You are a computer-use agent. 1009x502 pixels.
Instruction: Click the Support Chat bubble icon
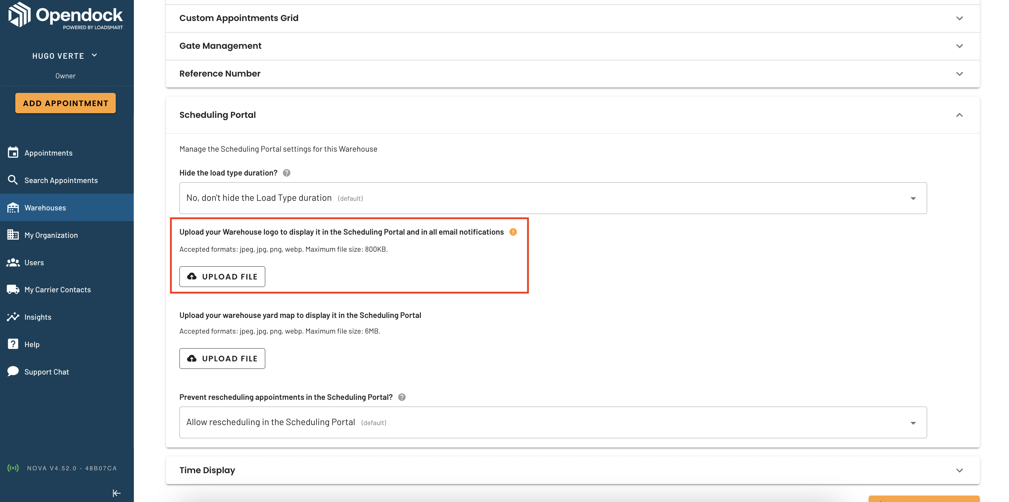click(x=13, y=371)
